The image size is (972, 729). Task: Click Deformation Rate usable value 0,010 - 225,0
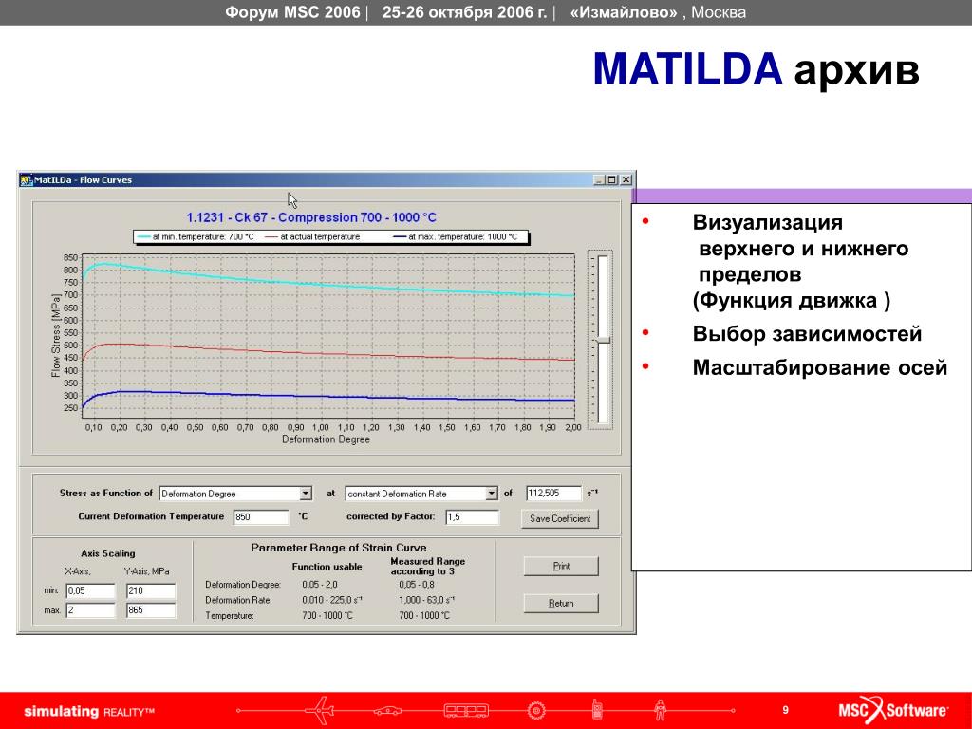[x=332, y=600]
